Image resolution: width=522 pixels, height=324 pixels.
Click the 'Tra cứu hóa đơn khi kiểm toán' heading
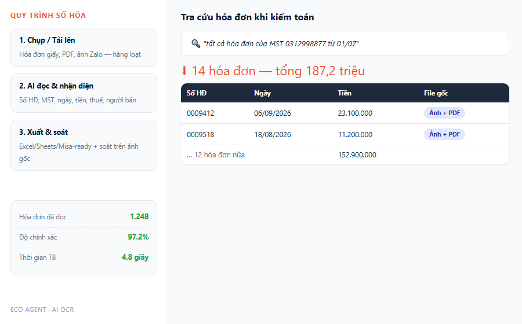point(247,17)
